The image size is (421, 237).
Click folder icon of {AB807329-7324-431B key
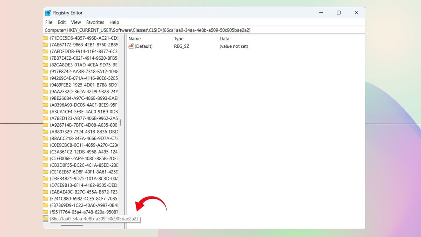click(x=46, y=131)
